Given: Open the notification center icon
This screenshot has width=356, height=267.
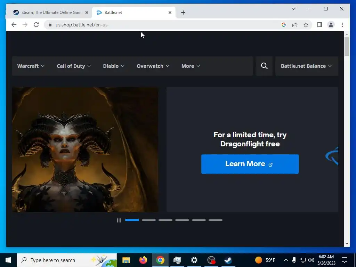Looking at the screenshot, I should tap(345, 260).
